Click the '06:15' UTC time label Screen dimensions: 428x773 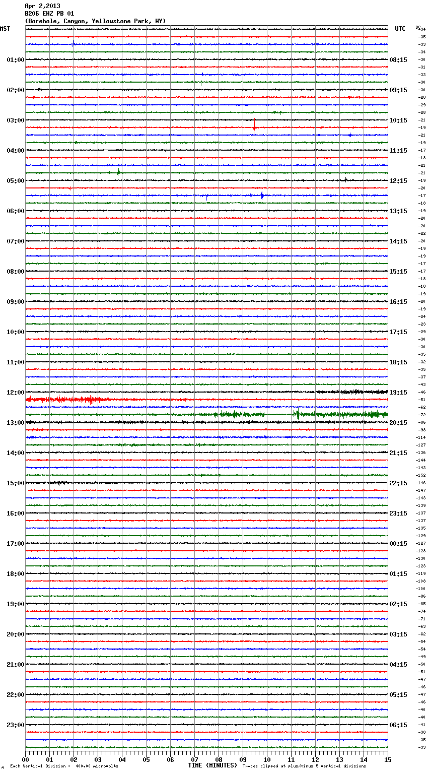[398, 725]
